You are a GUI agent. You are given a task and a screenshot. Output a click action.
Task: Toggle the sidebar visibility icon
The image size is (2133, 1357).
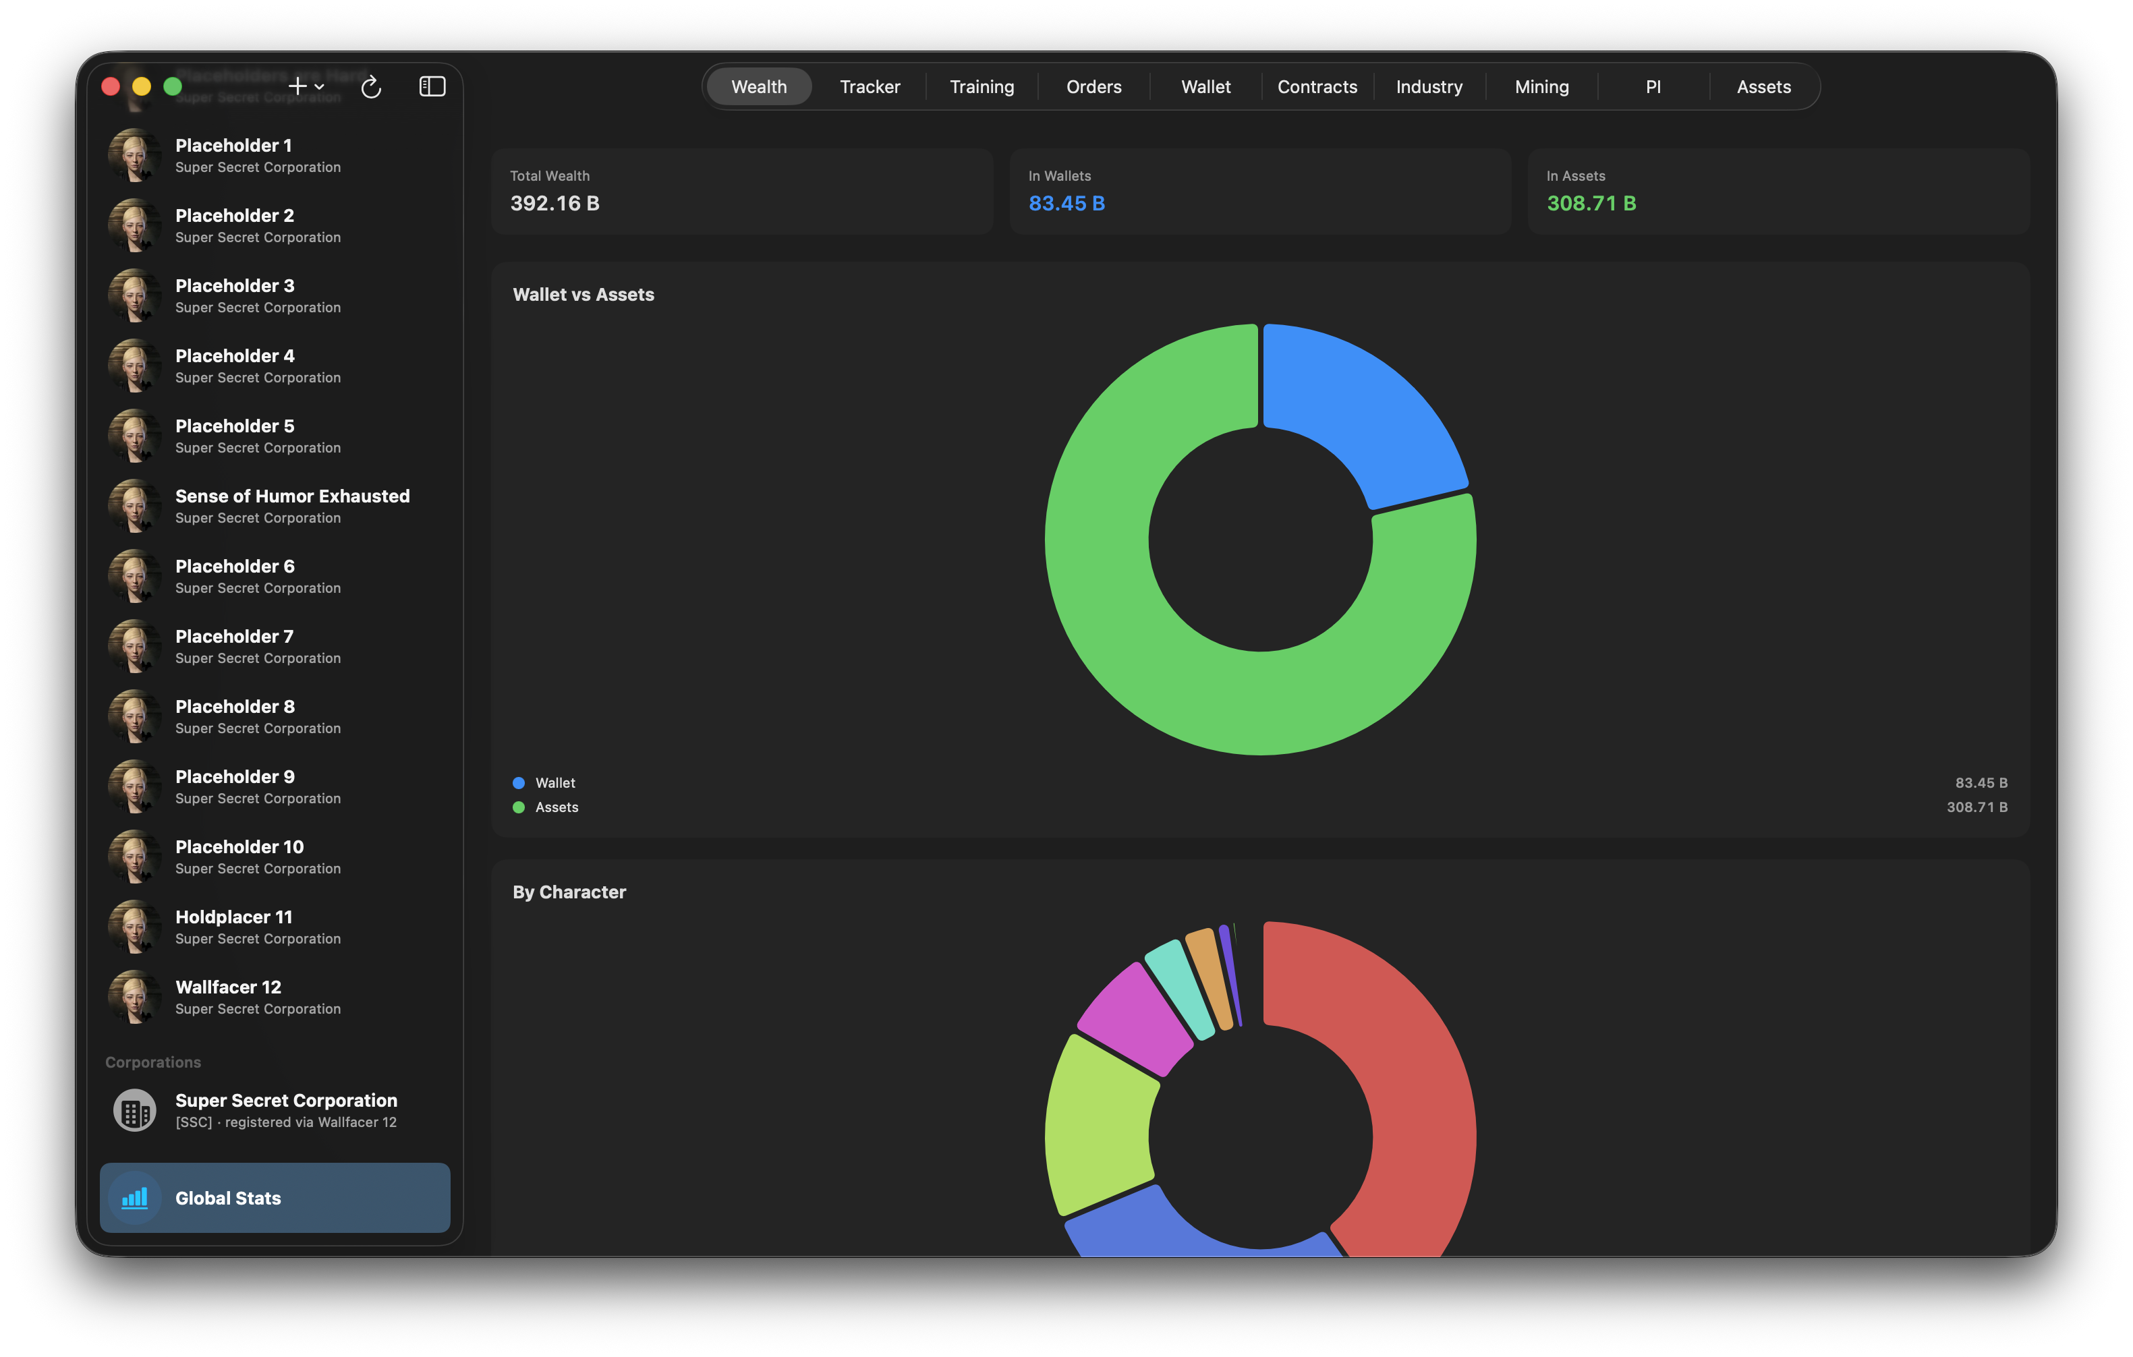tap(432, 86)
